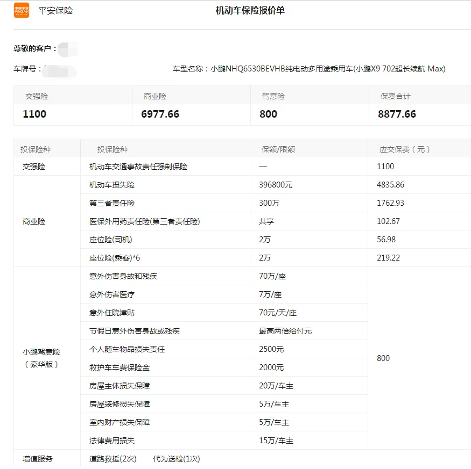Click the 商业险 summary header label
Screen dimensions: 471x469
[154, 96]
